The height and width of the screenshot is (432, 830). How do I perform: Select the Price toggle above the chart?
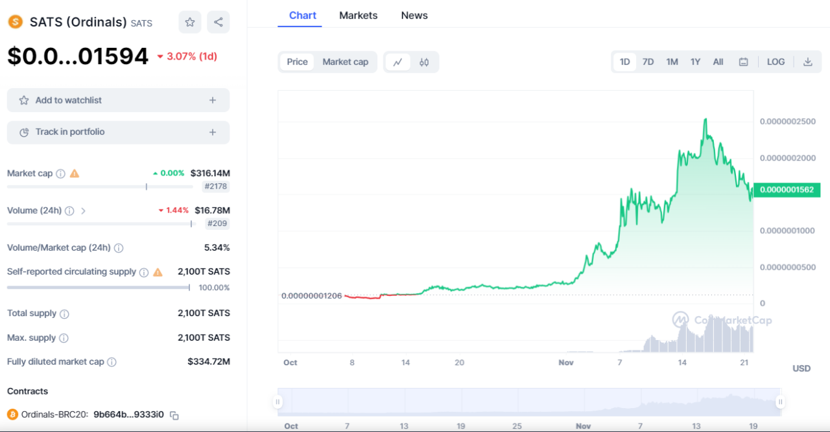[x=297, y=62]
